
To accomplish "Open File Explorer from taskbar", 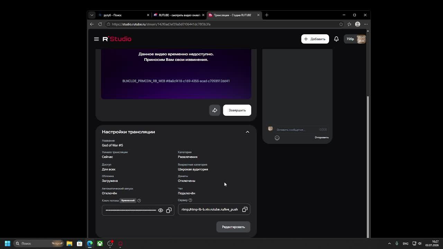I will pos(69,243).
